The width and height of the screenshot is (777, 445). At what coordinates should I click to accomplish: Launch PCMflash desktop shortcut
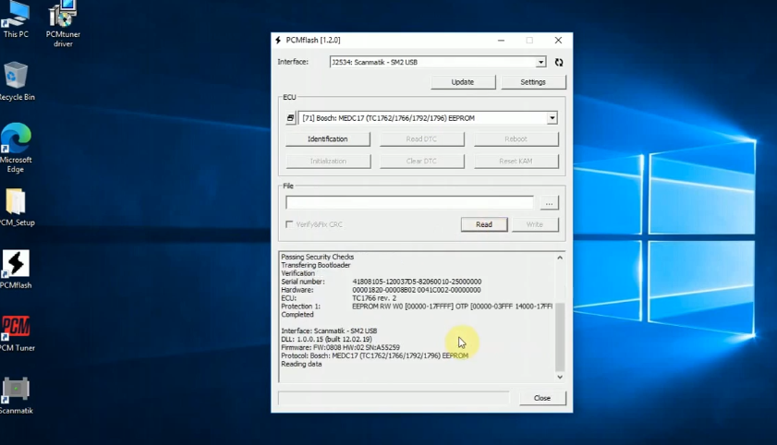tap(16, 270)
